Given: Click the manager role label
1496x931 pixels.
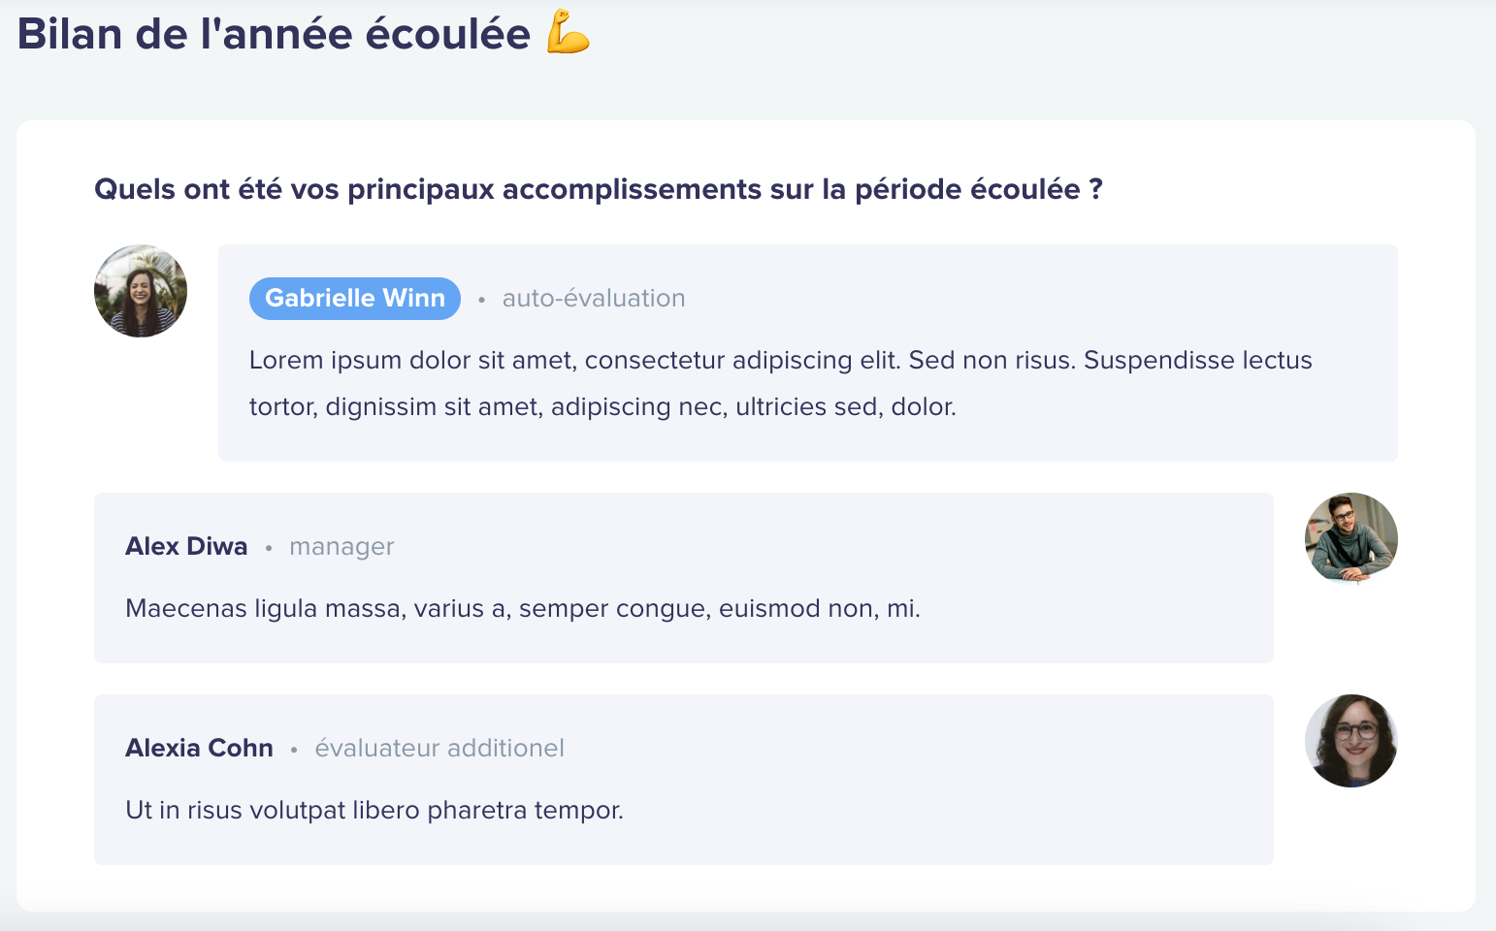Looking at the screenshot, I should click(341, 547).
